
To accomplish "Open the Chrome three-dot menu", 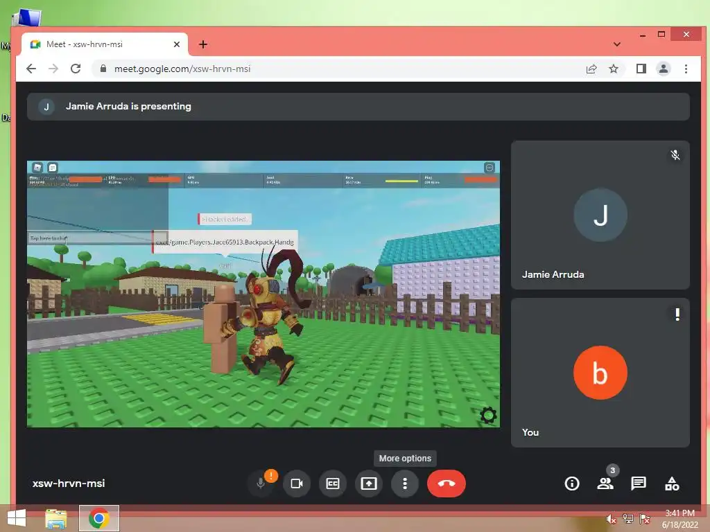I will pyautogui.click(x=686, y=69).
